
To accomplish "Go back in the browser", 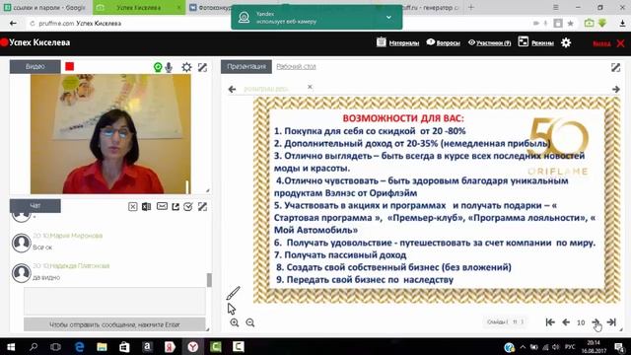I will [13, 24].
